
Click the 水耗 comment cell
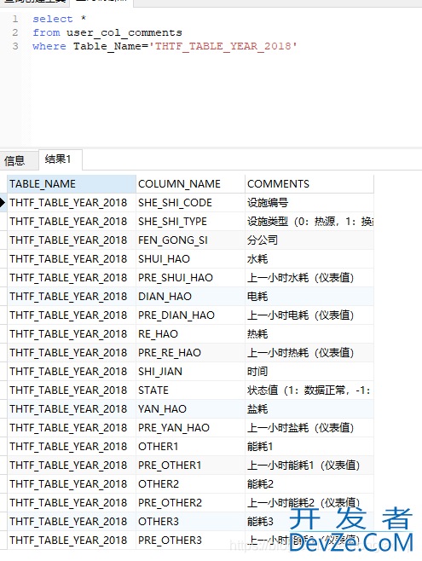(x=309, y=259)
